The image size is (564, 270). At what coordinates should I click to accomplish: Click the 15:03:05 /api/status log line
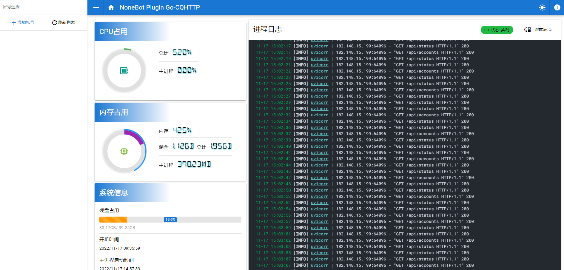pyautogui.click(x=362, y=253)
